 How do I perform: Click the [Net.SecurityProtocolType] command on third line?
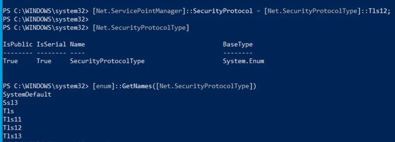coord(141,28)
